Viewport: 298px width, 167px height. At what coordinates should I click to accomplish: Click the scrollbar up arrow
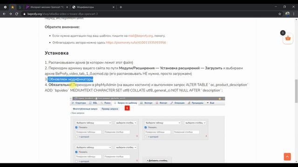296,19
